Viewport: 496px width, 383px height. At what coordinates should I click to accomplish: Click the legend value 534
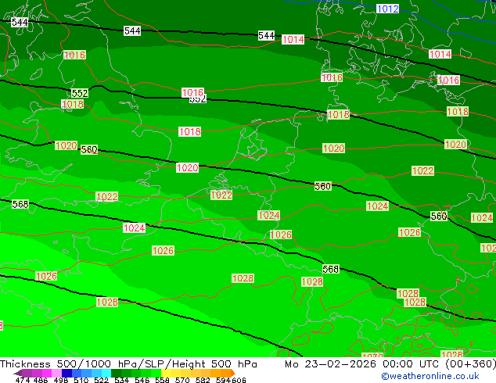coord(122,380)
